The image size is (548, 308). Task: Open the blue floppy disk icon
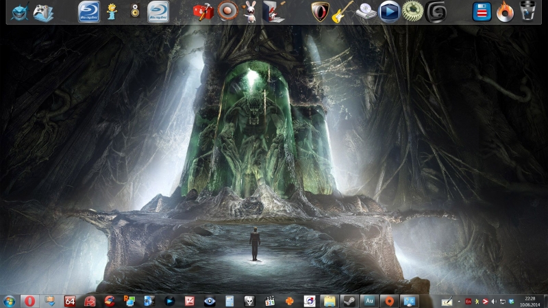[482, 12]
